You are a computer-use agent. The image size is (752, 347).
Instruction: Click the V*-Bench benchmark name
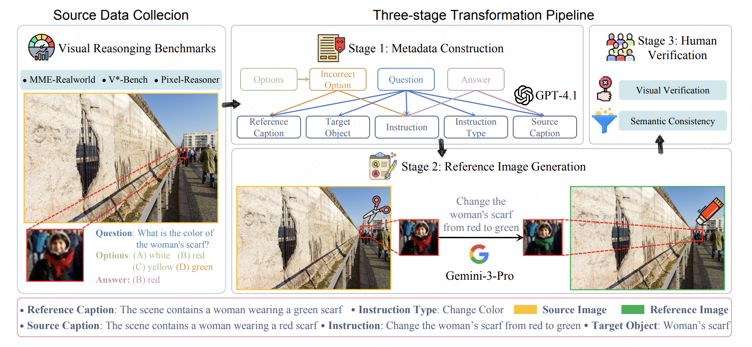pos(128,80)
